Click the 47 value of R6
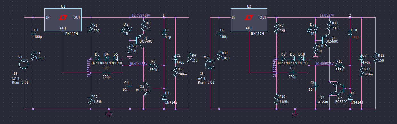 [148, 28]
